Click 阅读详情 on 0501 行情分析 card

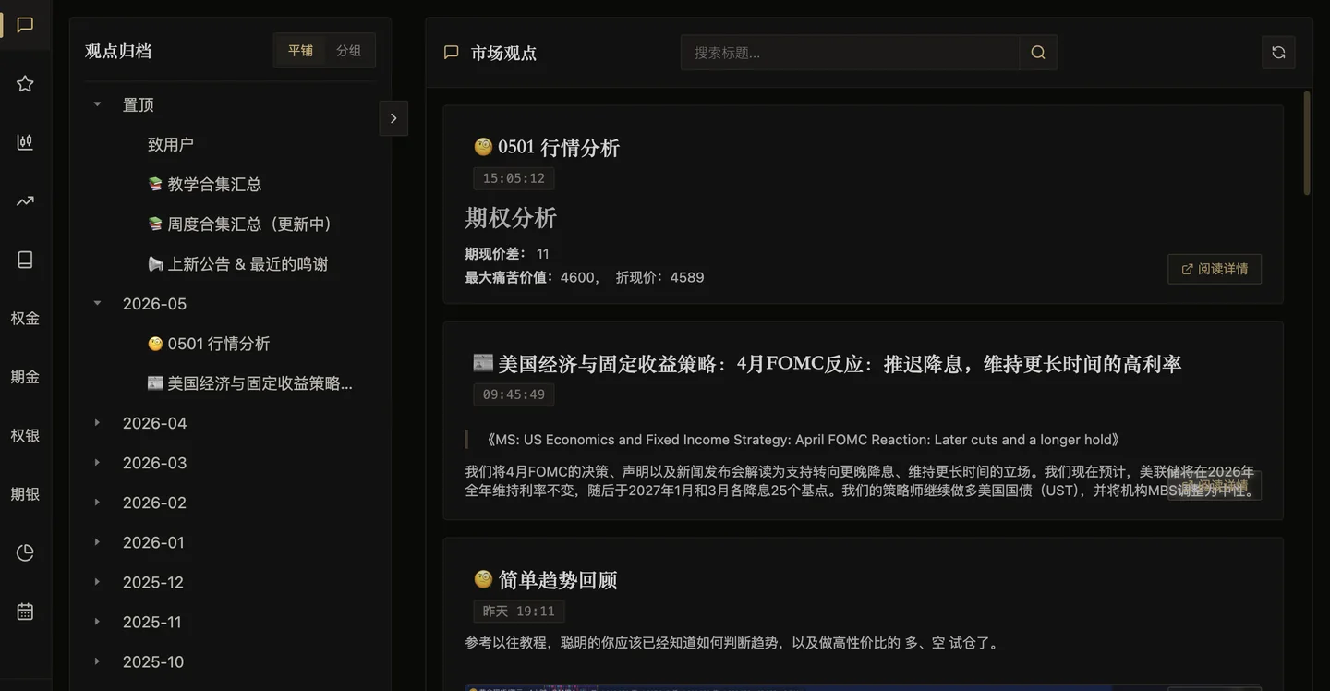tap(1215, 269)
